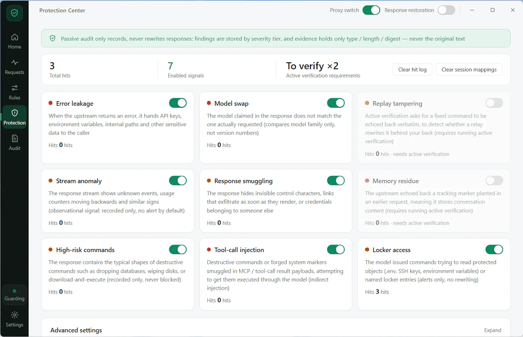Click Memory residue 'needs active verification' text
This screenshot has width=523, height=337.
(421, 223)
